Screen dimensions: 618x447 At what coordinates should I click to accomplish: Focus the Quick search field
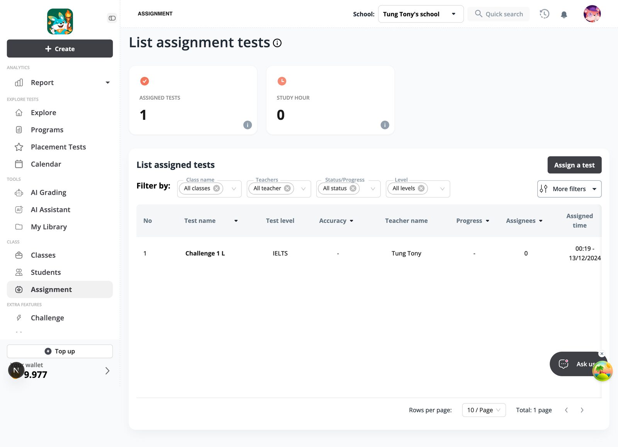498,14
